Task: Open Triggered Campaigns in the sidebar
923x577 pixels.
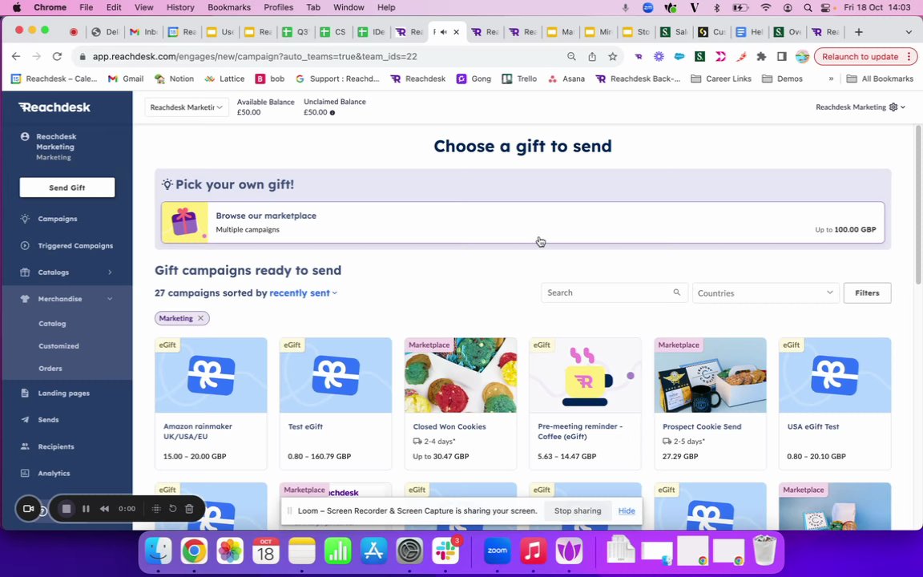Action: click(x=75, y=245)
